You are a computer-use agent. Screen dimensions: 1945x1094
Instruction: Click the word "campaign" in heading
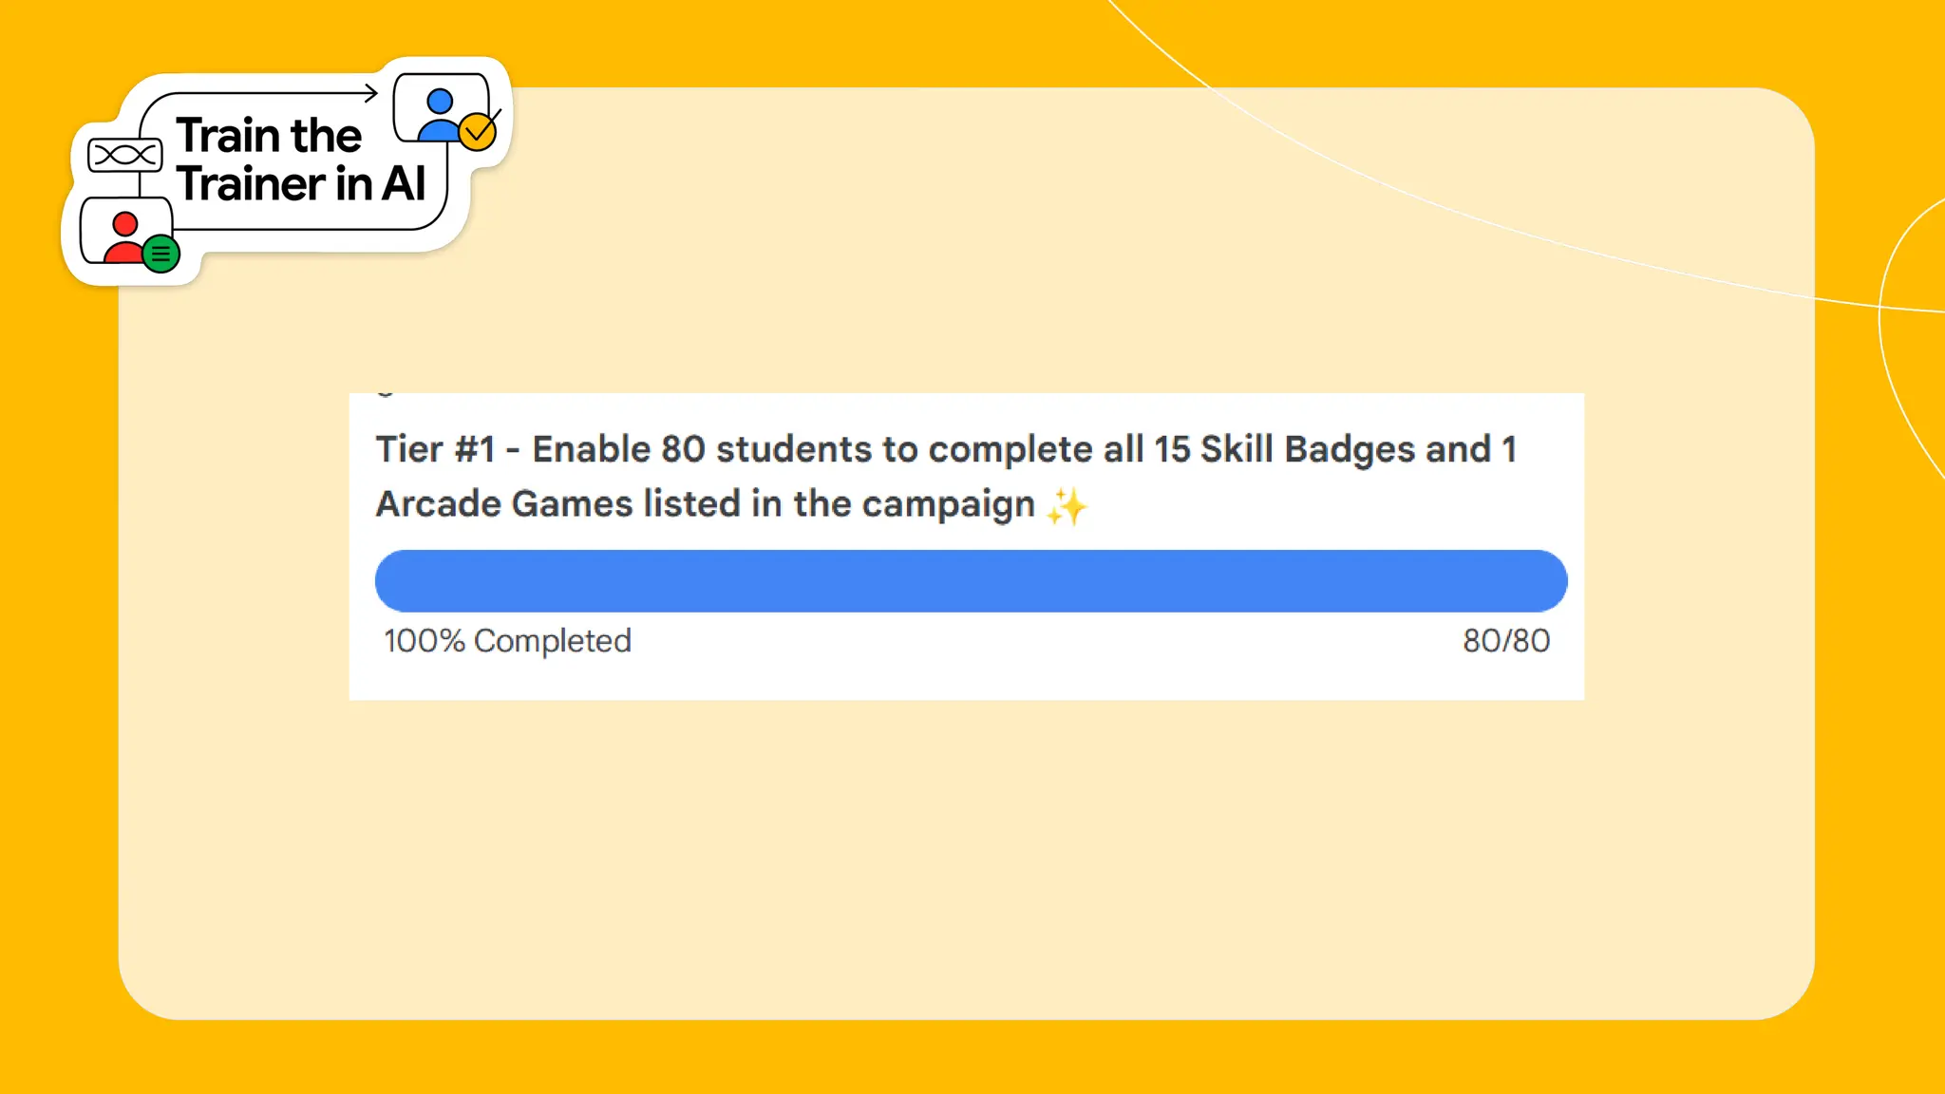[948, 505]
